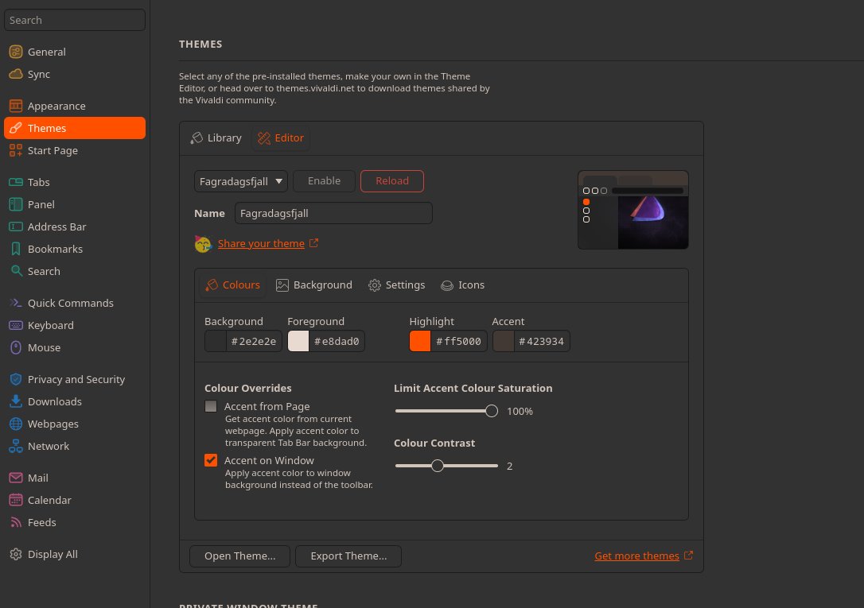Click the orange Highlight colour swatch
Screen dimensions: 864x608
tap(420, 341)
